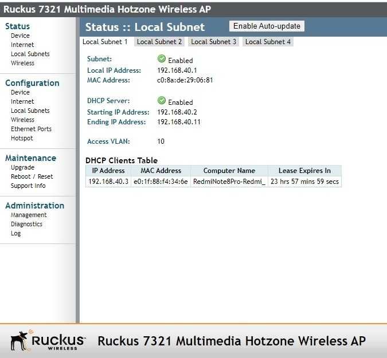Click the Configuration section heading

pyautogui.click(x=32, y=83)
